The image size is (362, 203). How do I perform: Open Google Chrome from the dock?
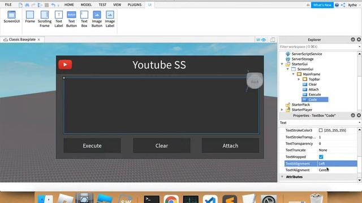point(171,199)
